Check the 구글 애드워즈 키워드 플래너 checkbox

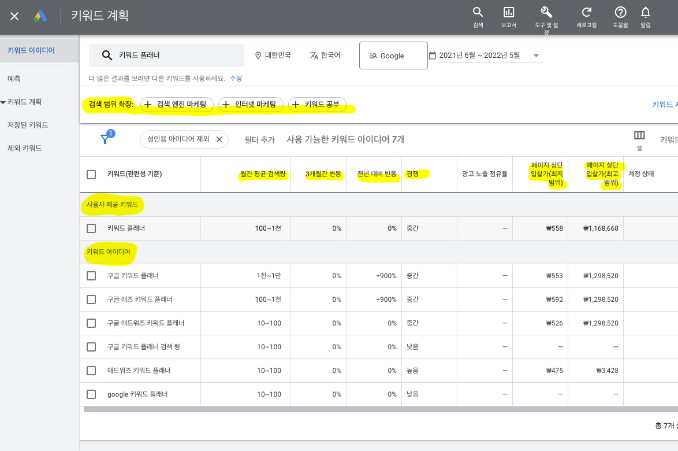tap(91, 323)
